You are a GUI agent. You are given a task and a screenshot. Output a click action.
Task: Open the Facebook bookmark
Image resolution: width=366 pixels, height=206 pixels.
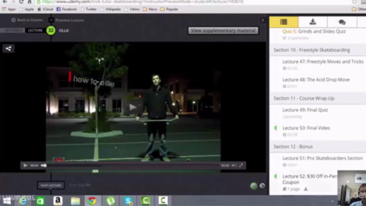click(x=66, y=9)
